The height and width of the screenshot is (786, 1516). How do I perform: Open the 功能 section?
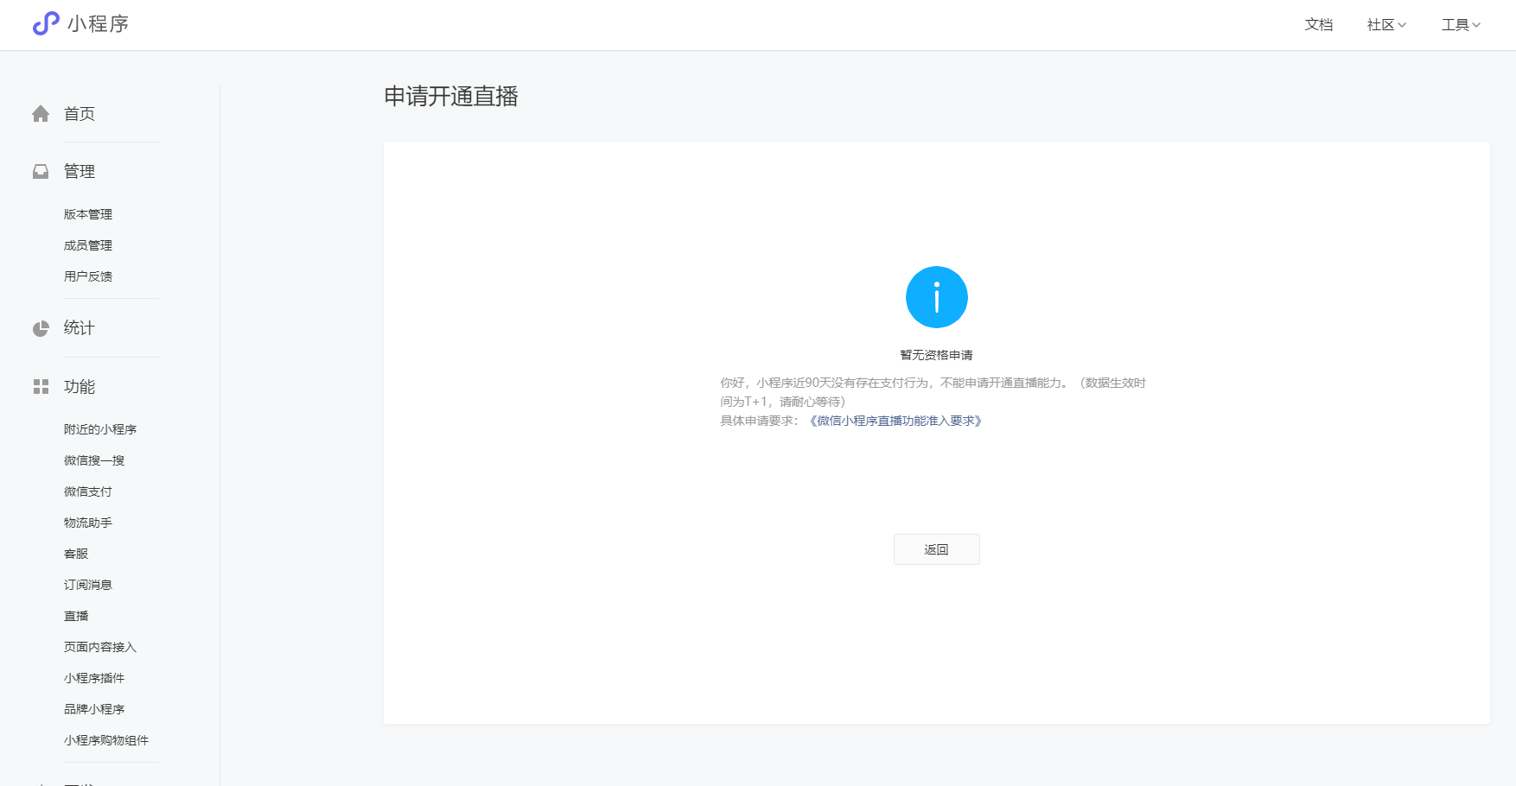[80, 387]
